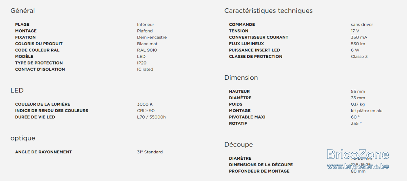Click the IC rated value
The width and height of the screenshot is (407, 181).
click(x=145, y=70)
